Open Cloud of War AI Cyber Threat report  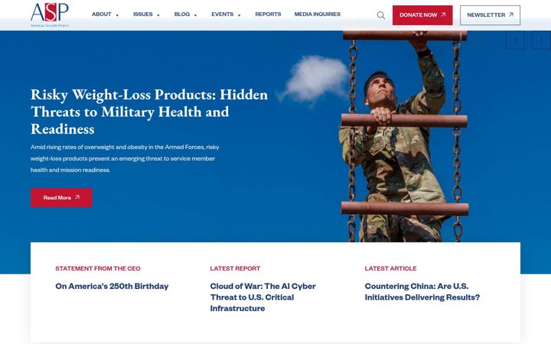pyautogui.click(x=262, y=297)
